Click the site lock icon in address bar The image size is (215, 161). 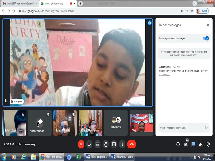[20, 11]
